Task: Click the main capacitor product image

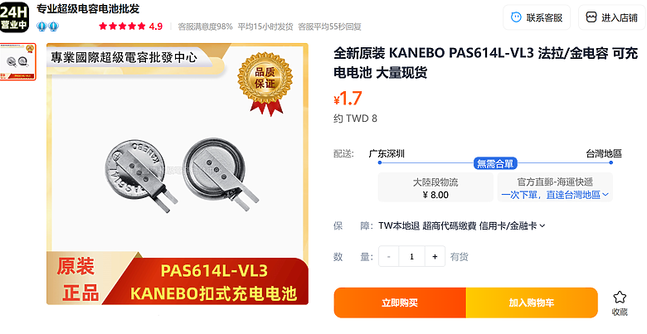Action: pos(178,174)
